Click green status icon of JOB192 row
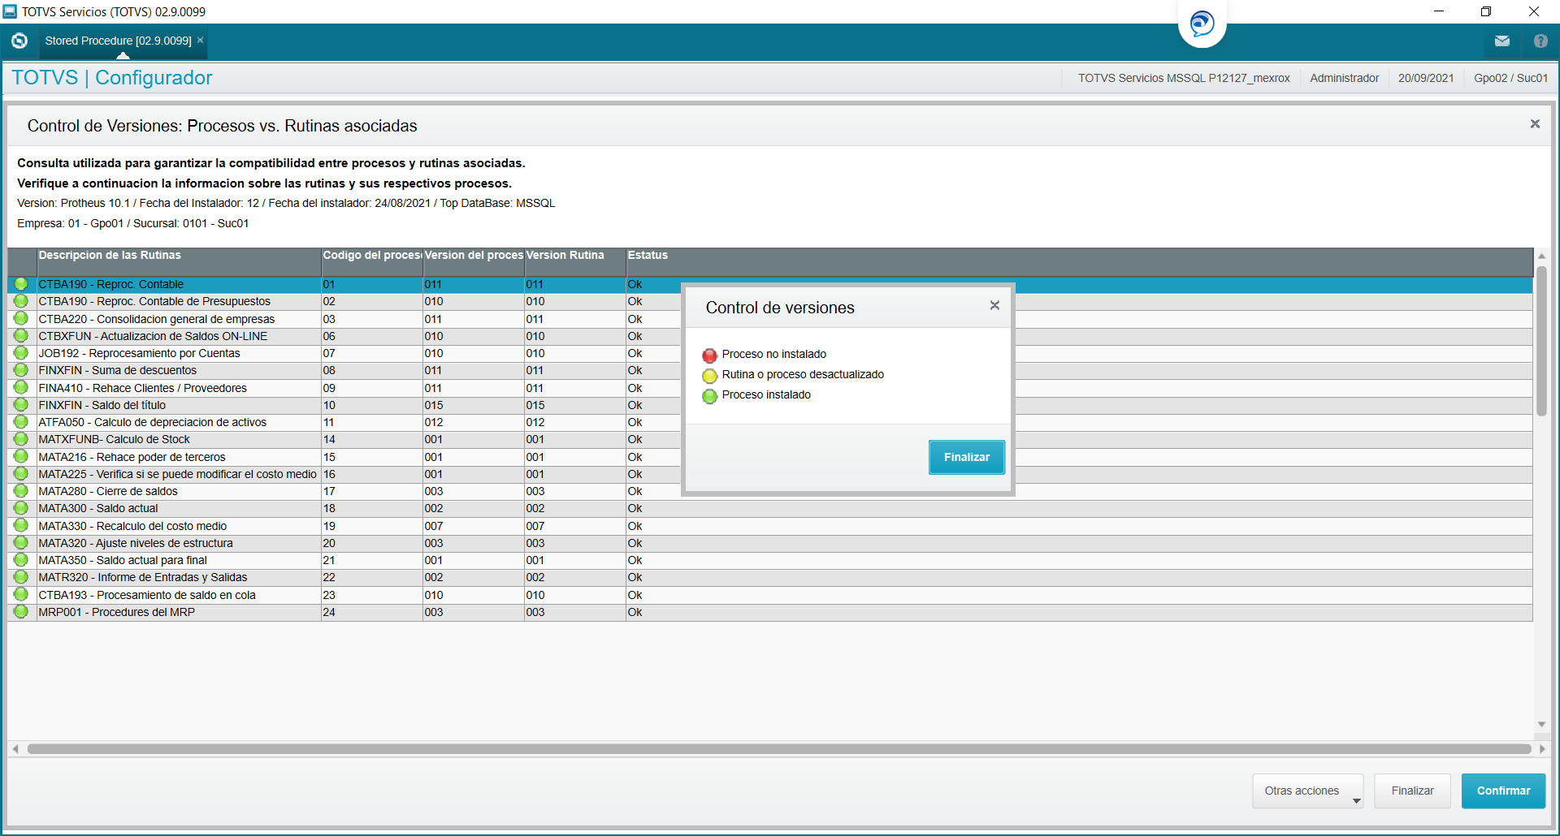The width and height of the screenshot is (1560, 836). 21,353
